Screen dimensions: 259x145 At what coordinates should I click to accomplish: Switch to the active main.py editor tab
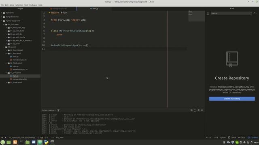pos(94,9)
